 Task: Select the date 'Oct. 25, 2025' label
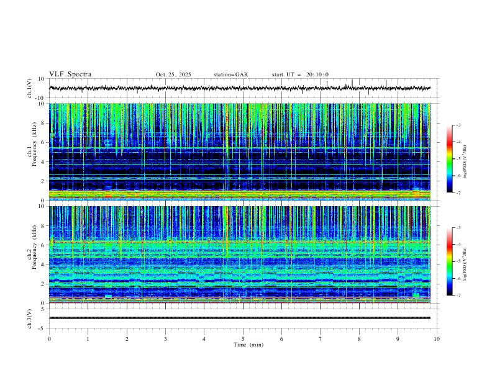(x=173, y=75)
